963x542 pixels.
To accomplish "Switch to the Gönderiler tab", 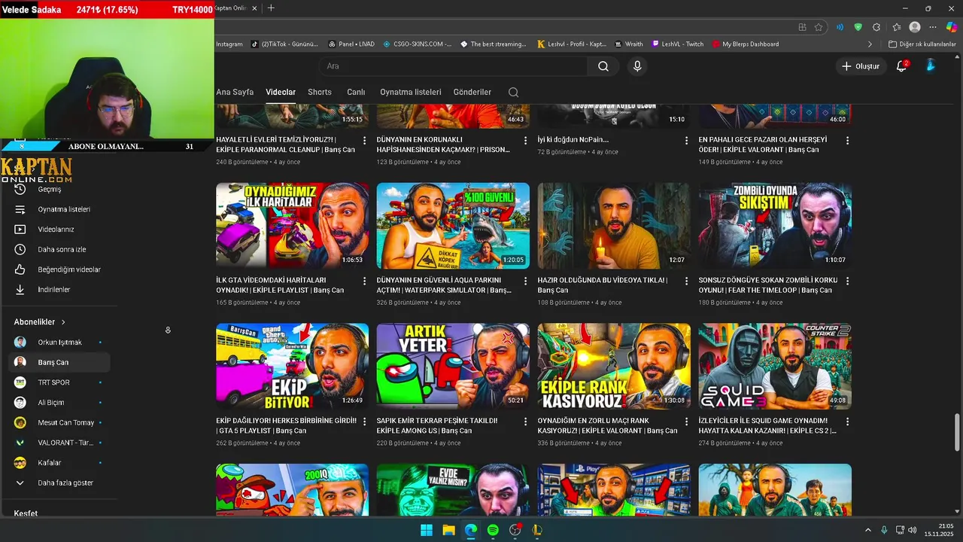I will tap(472, 92).
